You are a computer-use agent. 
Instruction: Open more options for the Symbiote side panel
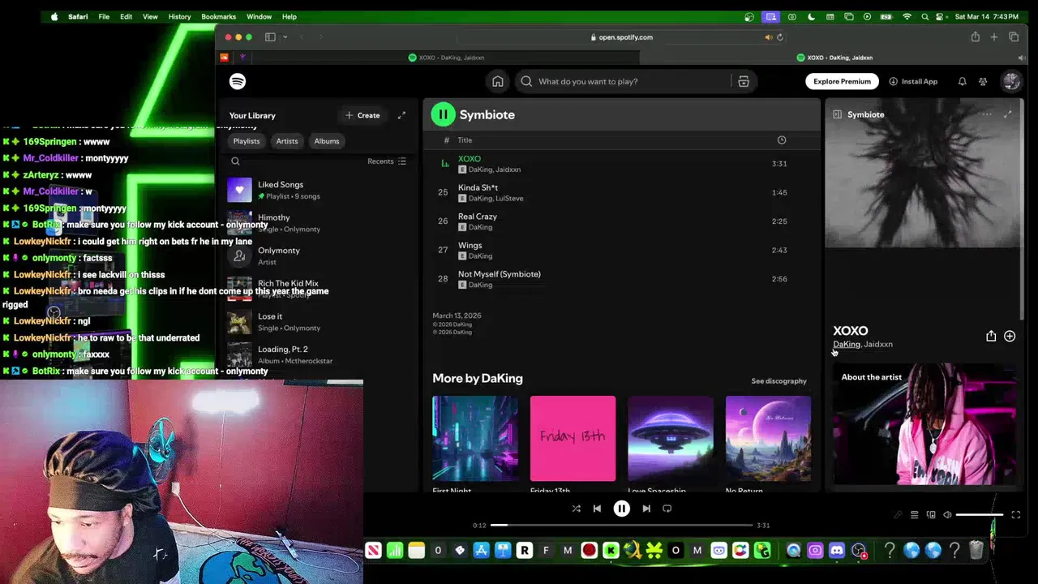click(x=987, y=114)
